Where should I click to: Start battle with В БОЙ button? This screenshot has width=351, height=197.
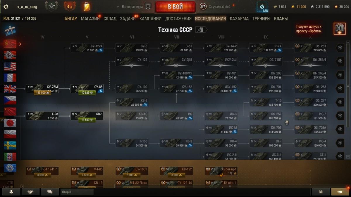[x=175, y=7]
